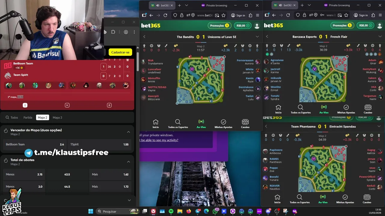Open Spotify from the taskbar
Viewport: 385px width, 216px height.
171,211
